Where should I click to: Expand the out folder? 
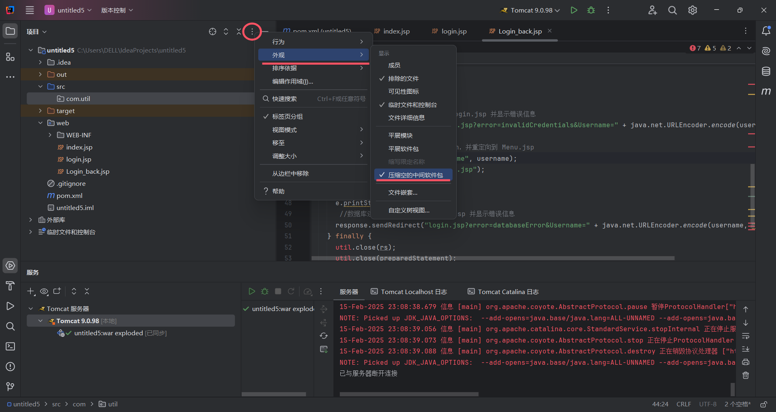click(40, 74)
